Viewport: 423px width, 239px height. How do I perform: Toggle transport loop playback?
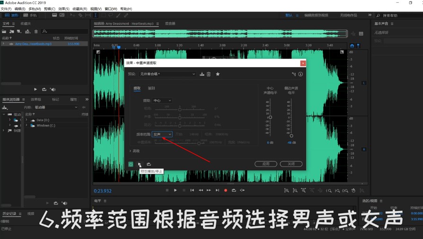tap(234, 190)
